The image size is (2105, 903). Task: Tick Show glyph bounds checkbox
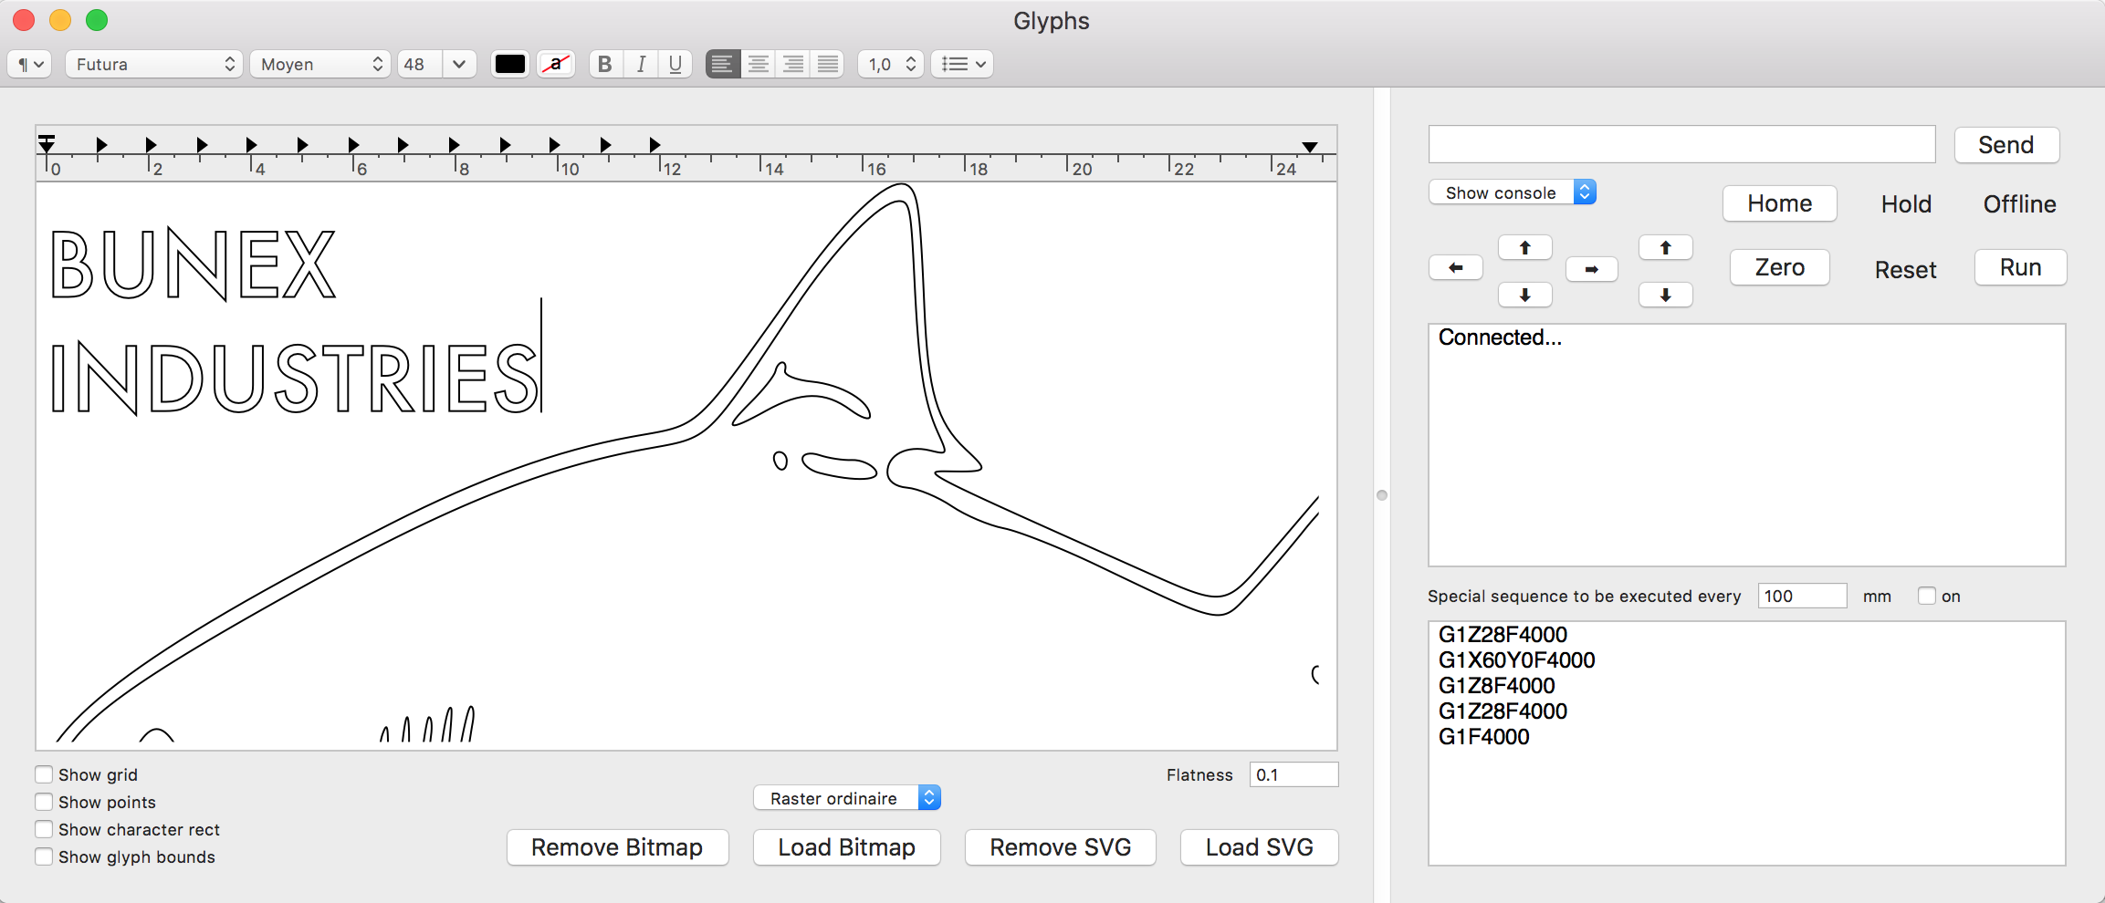(44, 856)
